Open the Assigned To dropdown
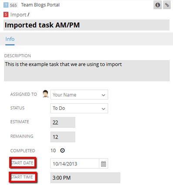 (79, 95)
